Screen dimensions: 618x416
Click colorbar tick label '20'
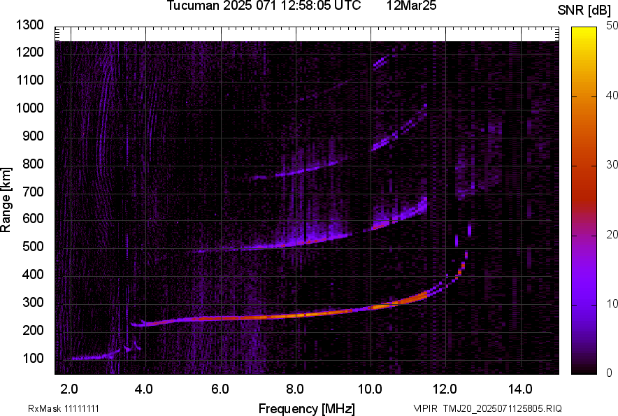[612, 235]
